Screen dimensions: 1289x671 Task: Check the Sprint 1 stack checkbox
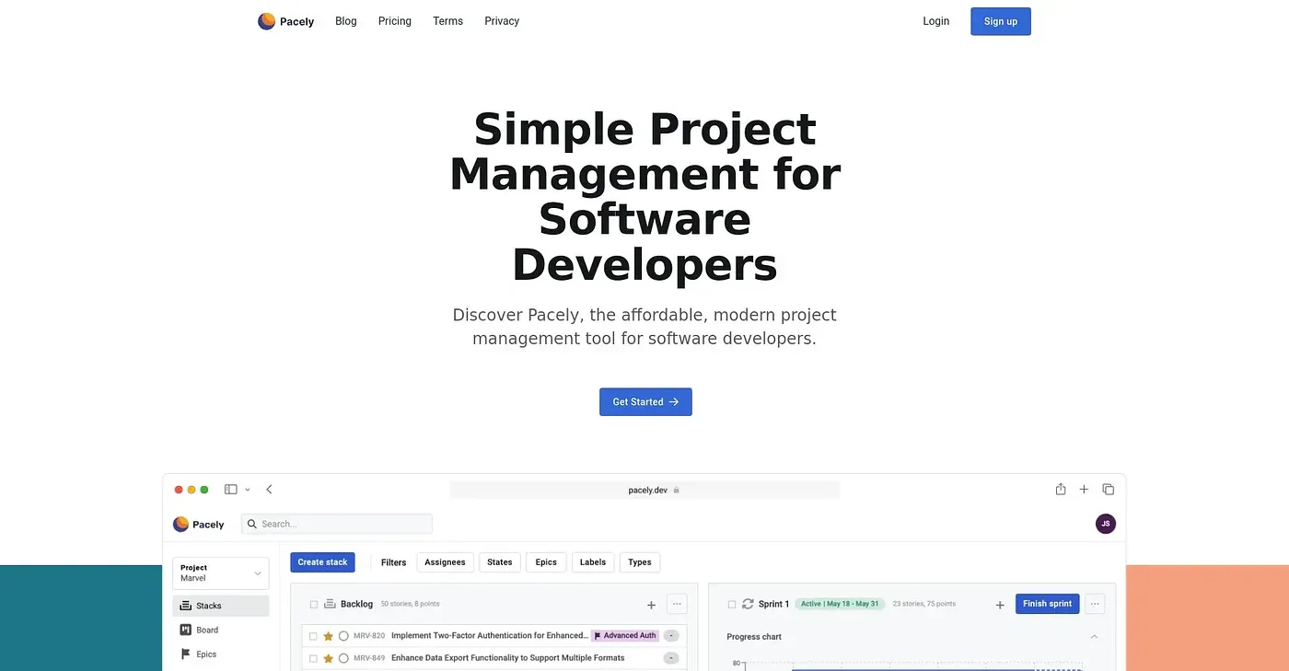(x=732, y=605)
